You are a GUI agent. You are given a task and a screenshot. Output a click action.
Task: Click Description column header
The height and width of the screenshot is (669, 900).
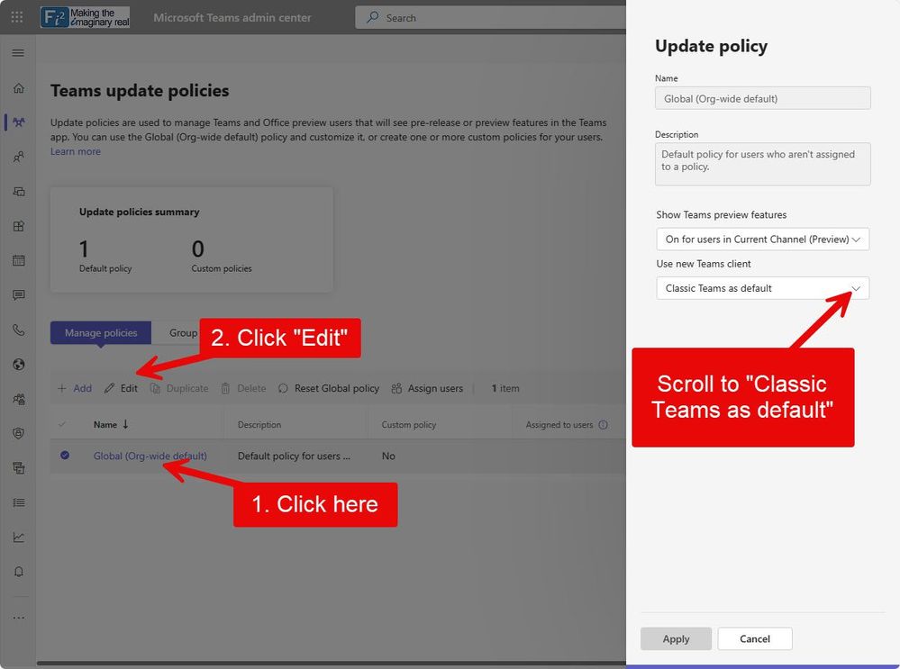point(259,425)
